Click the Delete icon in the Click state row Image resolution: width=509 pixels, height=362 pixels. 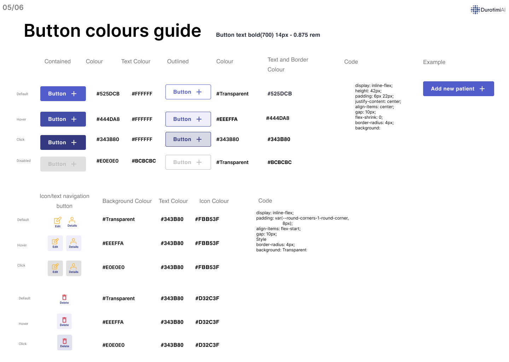click(64, 342)
